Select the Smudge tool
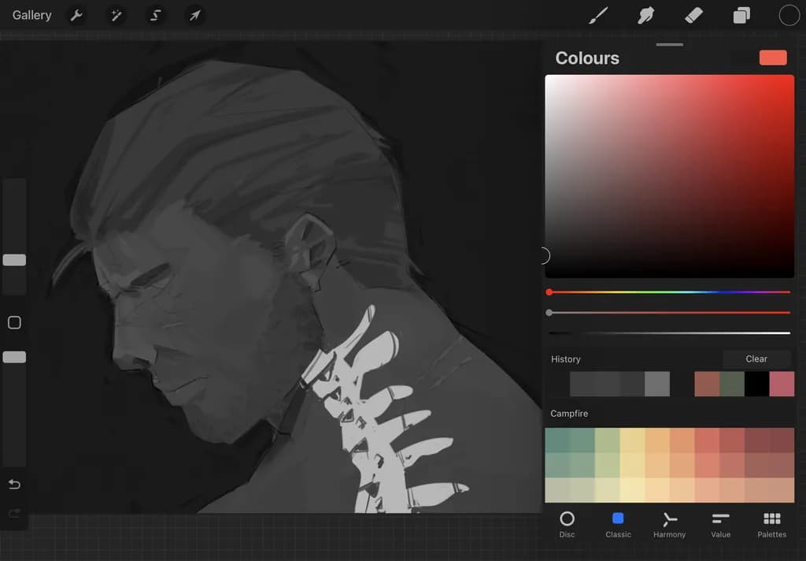806x561 pixels. [645, 16]
